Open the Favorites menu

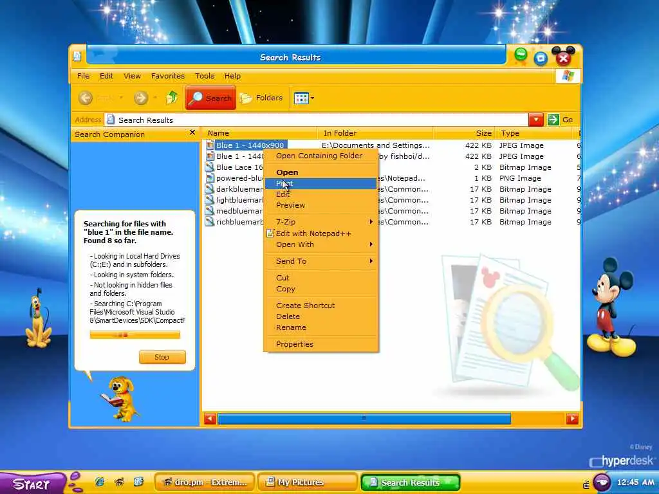click(168, 76)
